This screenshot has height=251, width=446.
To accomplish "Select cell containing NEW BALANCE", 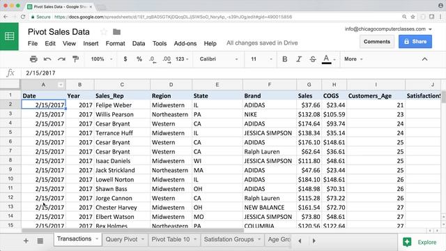I will [x=270, y=208].
